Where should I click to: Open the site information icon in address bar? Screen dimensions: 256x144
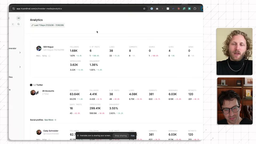click(14, 9)
